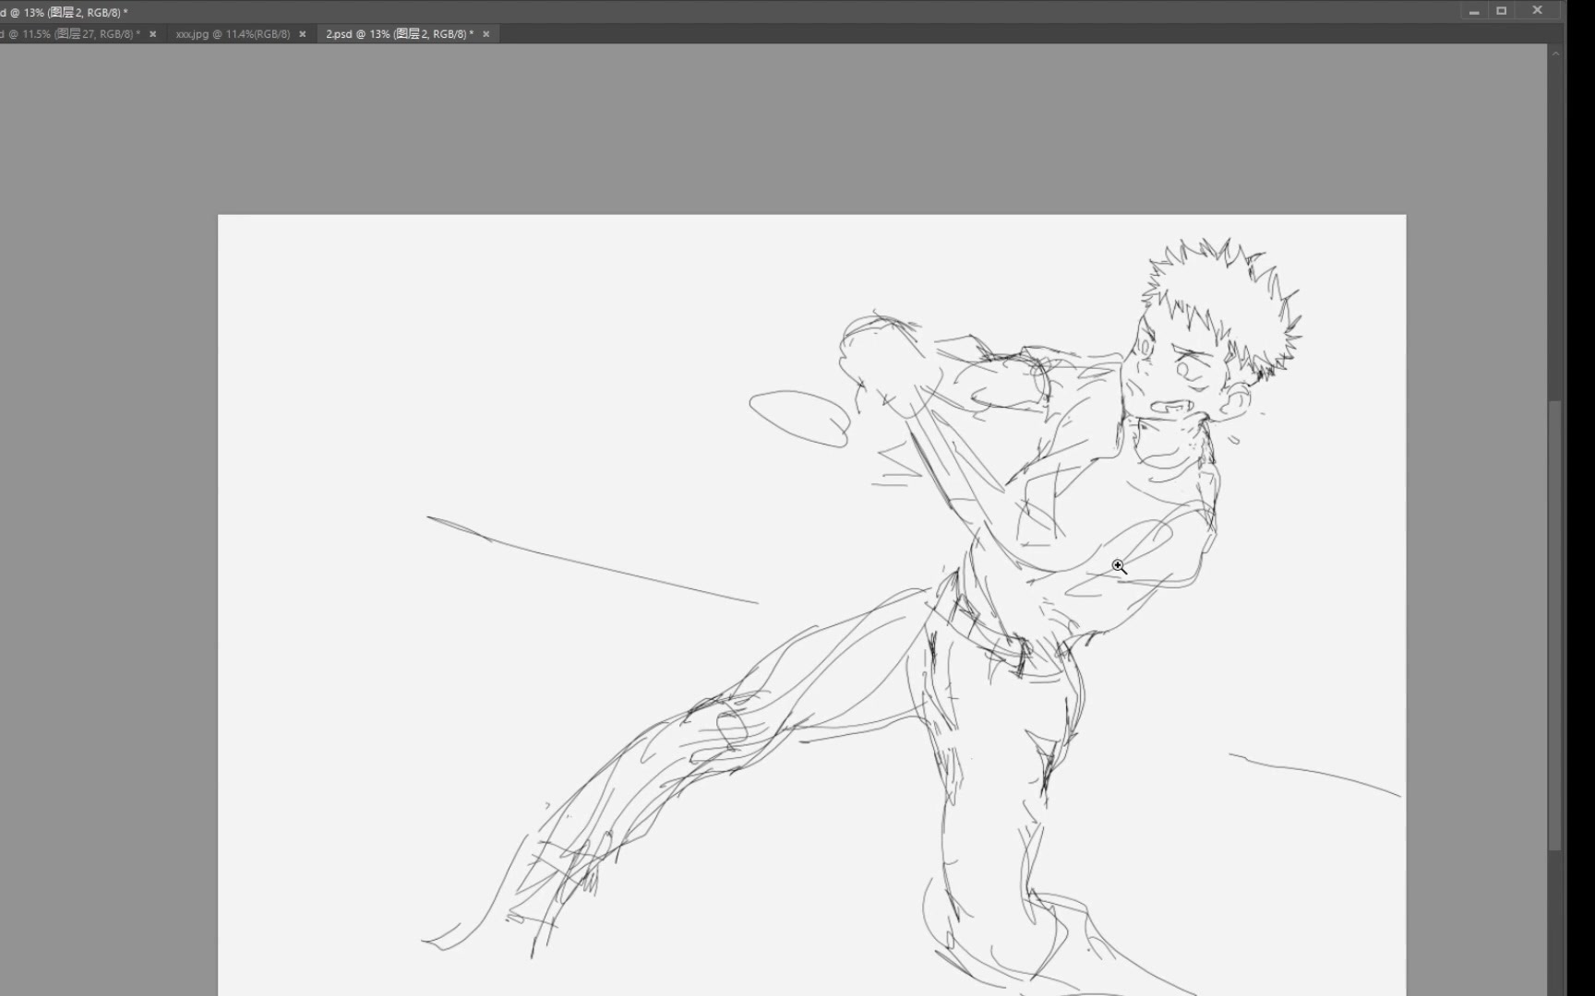Restore down the Photoshop window
Viewport: 1595px width, 996px height.
[x=1502, y=11]
